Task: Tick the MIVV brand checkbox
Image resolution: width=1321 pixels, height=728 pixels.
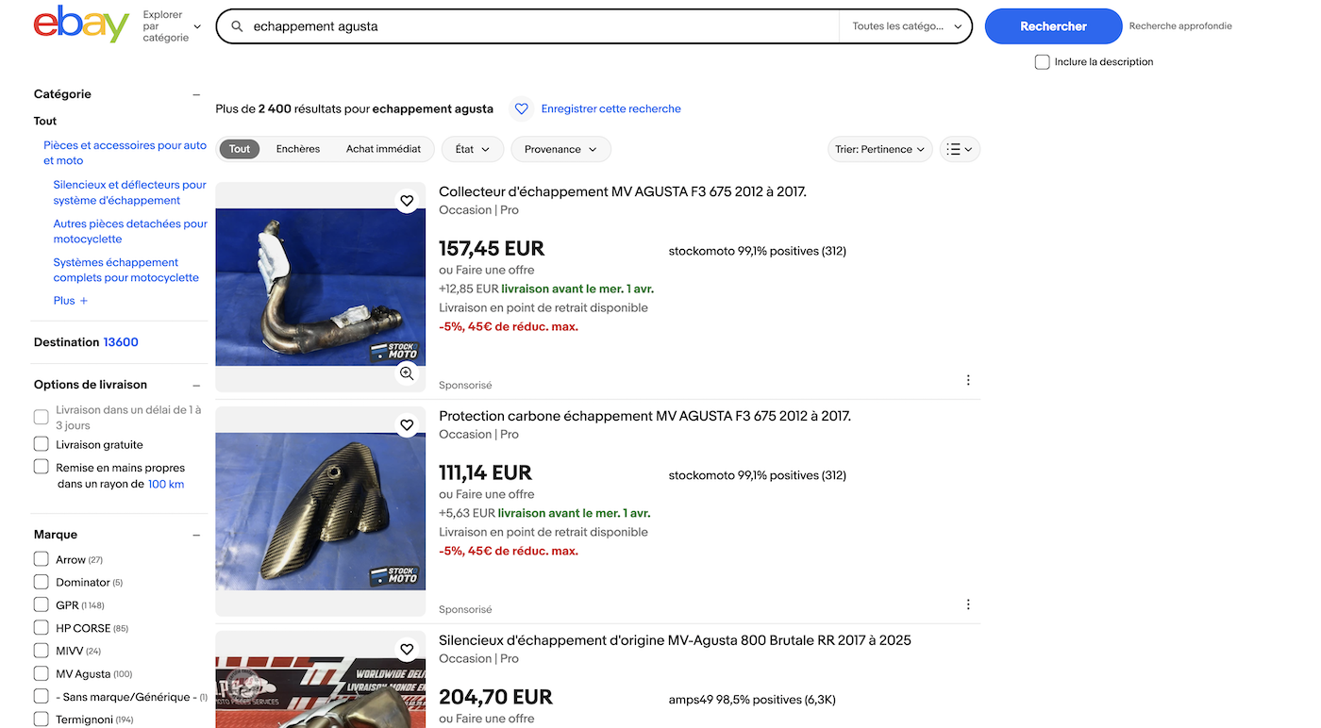Action: pos(41,651)
